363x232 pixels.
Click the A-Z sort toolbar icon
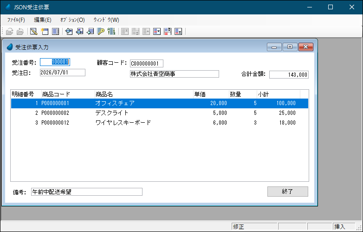pyautogui.click(x=111, y=31)
